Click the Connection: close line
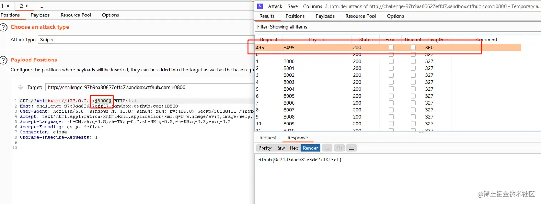 (43, 132)
